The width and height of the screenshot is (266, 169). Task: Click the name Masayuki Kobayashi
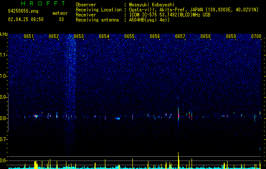(152, 5)
